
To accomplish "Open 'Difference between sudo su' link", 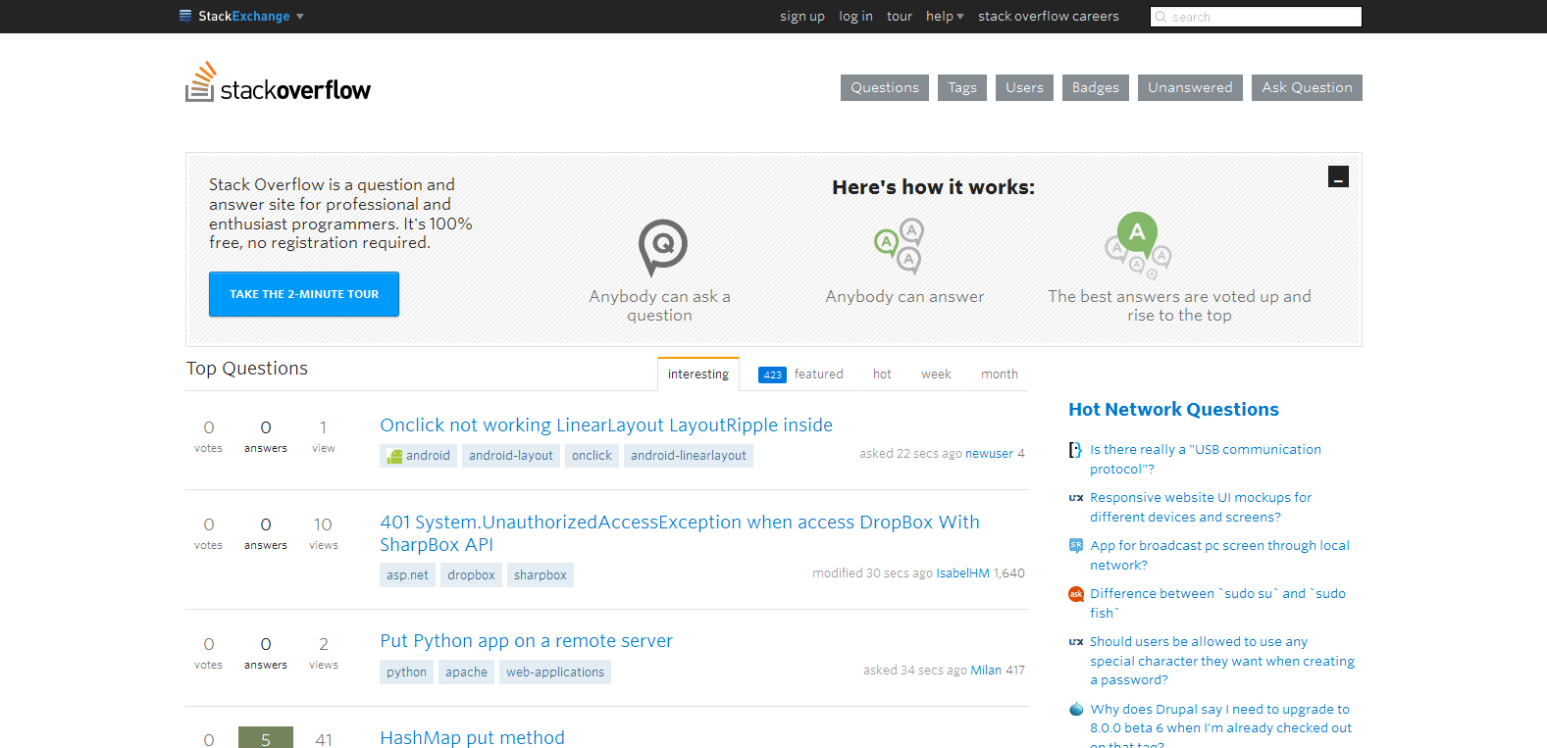I will [1217, 603].
